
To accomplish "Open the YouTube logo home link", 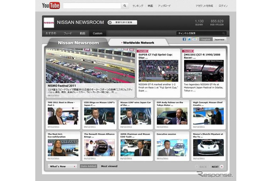I will [x=51, y=6].
